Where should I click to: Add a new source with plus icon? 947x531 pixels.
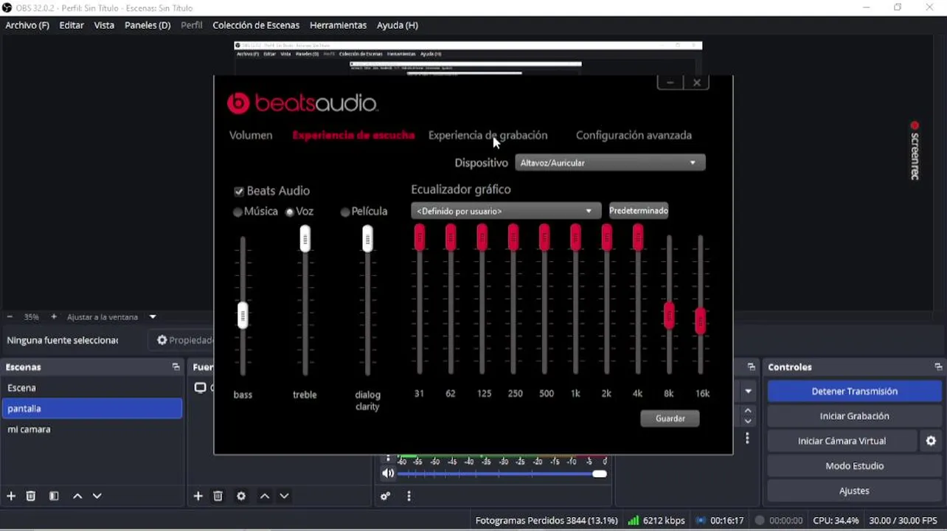[198, 496]
